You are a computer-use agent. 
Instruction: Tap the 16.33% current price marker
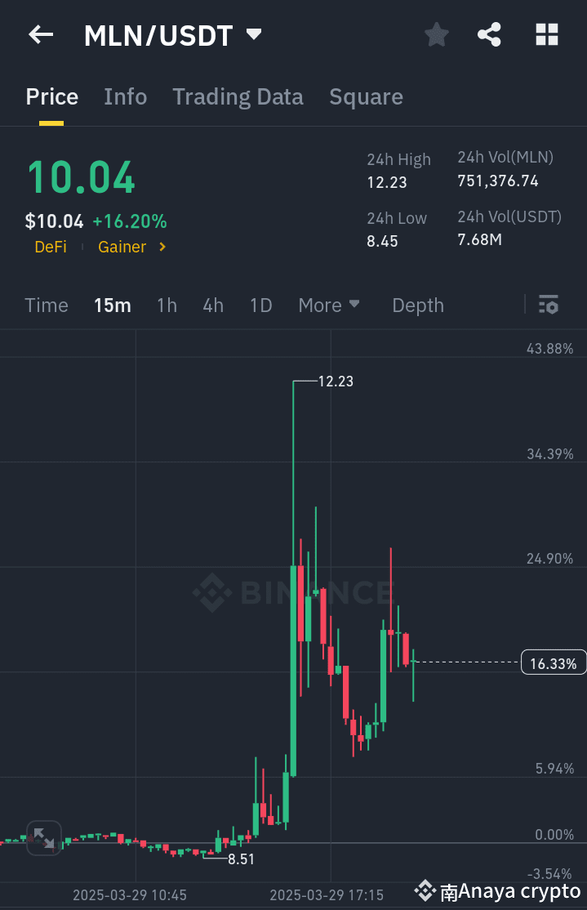point(553,662)
